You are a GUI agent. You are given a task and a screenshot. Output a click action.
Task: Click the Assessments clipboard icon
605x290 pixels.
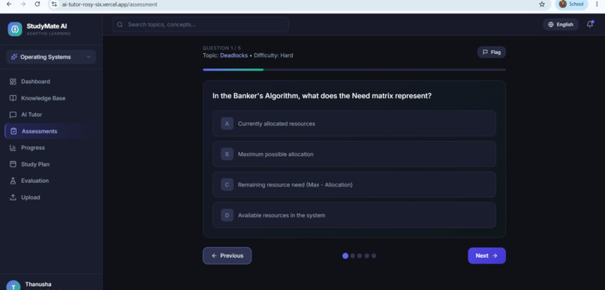[x=14, y=131]
